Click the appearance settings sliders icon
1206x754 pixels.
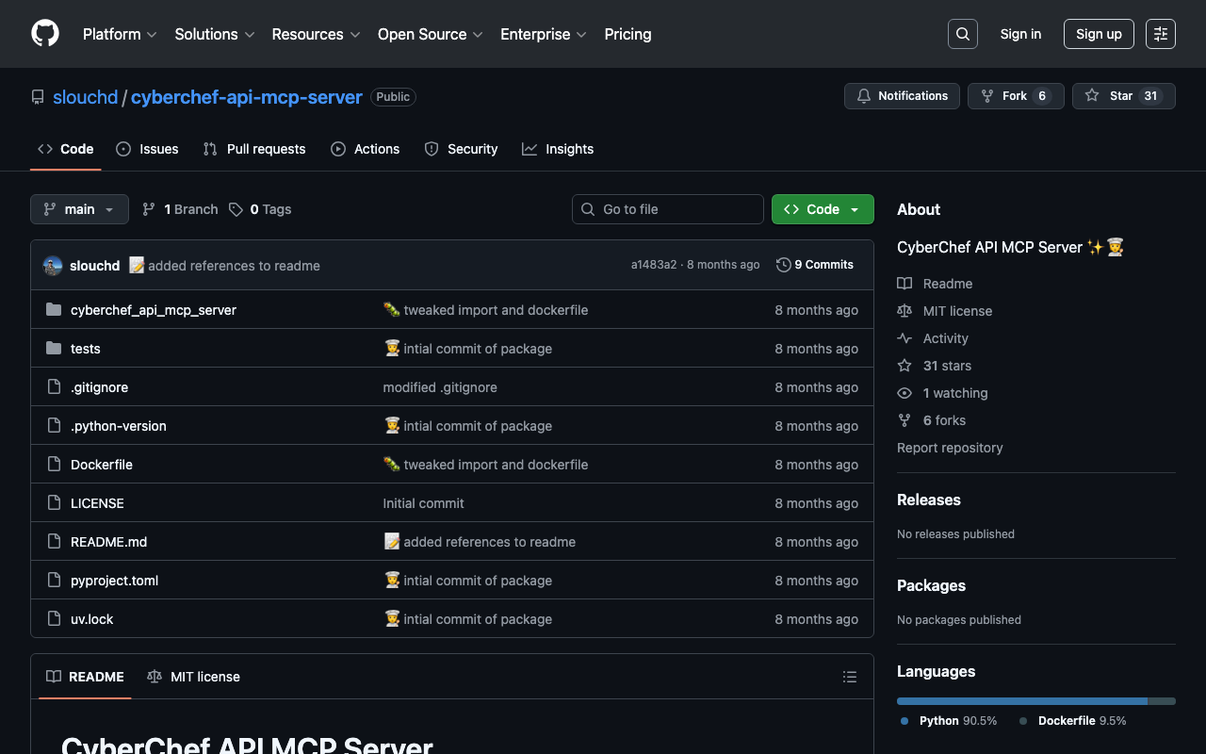tap(1160, 34)
